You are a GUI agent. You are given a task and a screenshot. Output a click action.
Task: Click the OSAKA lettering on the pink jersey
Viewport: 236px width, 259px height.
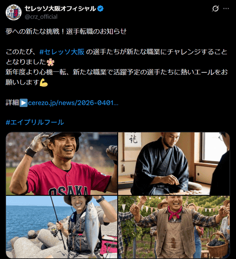[68, 191]
